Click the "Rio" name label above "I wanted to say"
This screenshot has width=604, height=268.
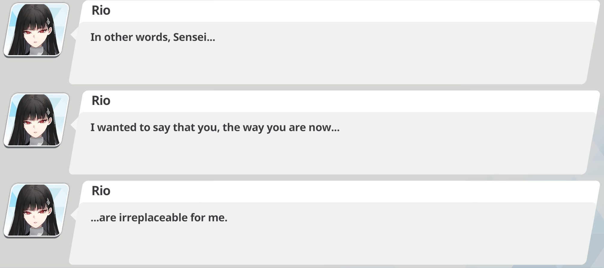(101, 101)
